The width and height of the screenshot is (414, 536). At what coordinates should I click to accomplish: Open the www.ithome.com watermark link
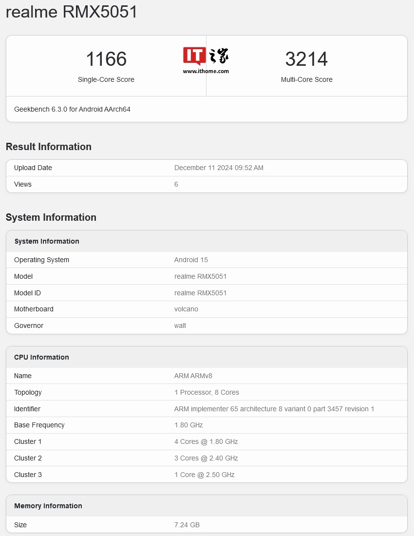pyautogui.click(x=206, y=71)
